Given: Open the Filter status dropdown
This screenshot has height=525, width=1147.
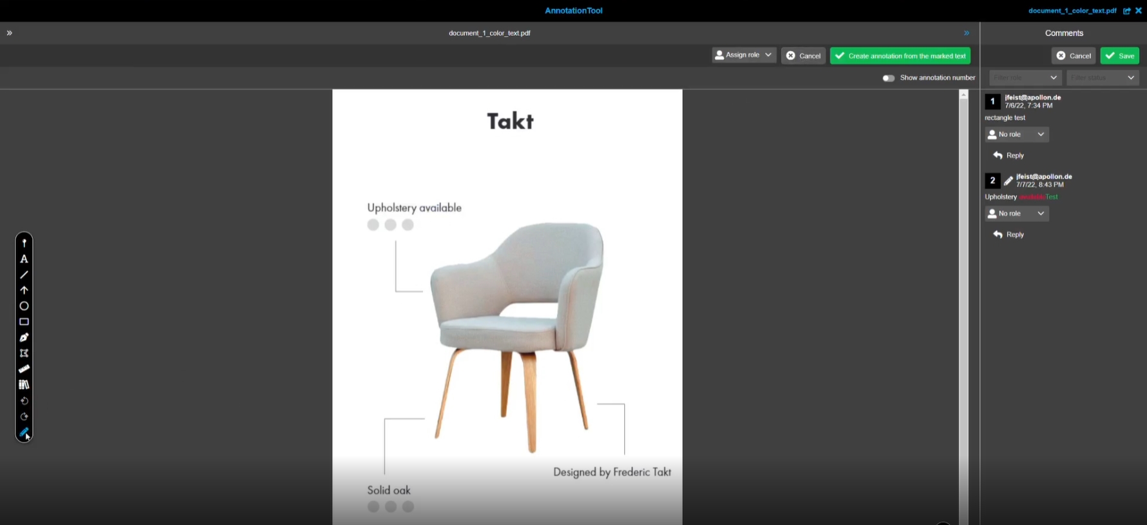Looking at the screenshot, I should pyautogui.click(x=1102, y=78).
